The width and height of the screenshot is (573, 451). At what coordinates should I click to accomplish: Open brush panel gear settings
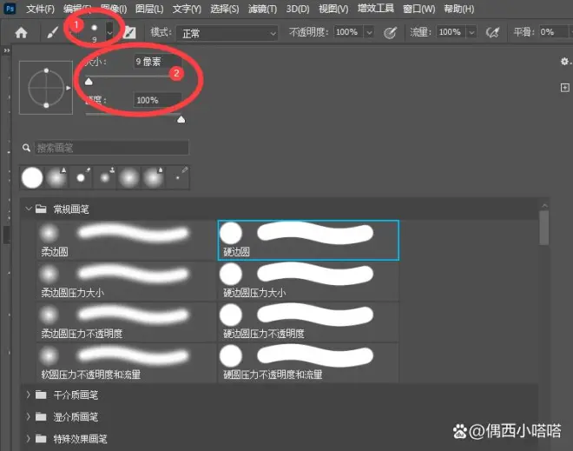(x=564, y=62)
